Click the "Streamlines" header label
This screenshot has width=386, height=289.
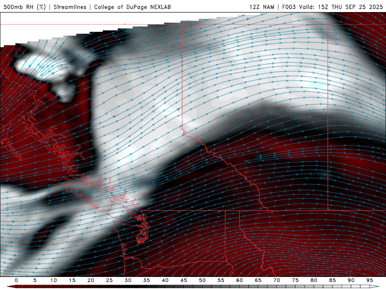pyautogui.click(x=70, y=7)
